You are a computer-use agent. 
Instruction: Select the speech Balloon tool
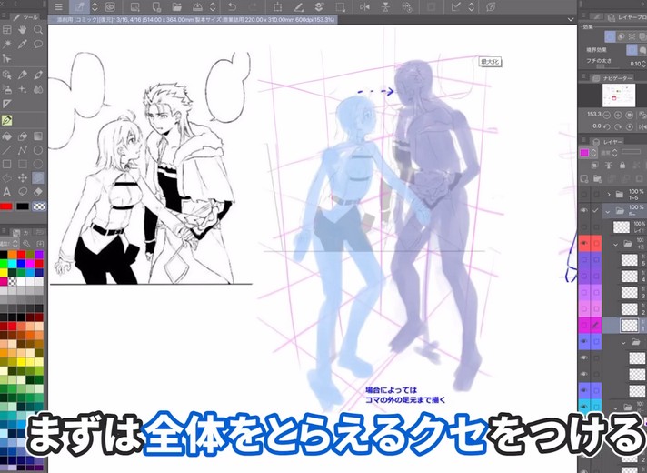[38, 45]
